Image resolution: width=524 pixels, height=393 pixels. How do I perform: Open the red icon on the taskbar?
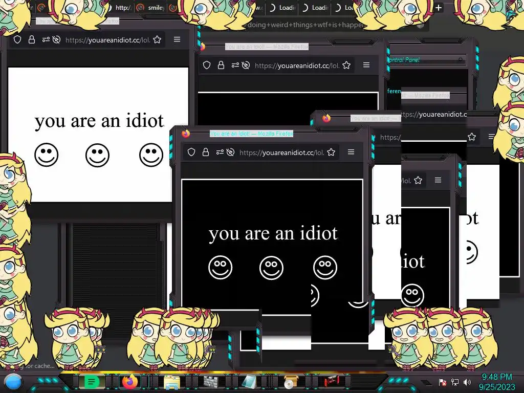pyautogui.click(x=331, y=381)
